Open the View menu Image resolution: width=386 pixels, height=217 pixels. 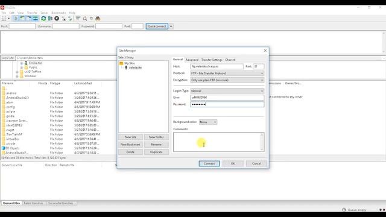(x=21, y=13)
